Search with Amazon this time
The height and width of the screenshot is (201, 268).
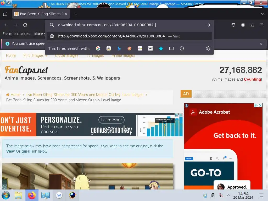[109, 48]
